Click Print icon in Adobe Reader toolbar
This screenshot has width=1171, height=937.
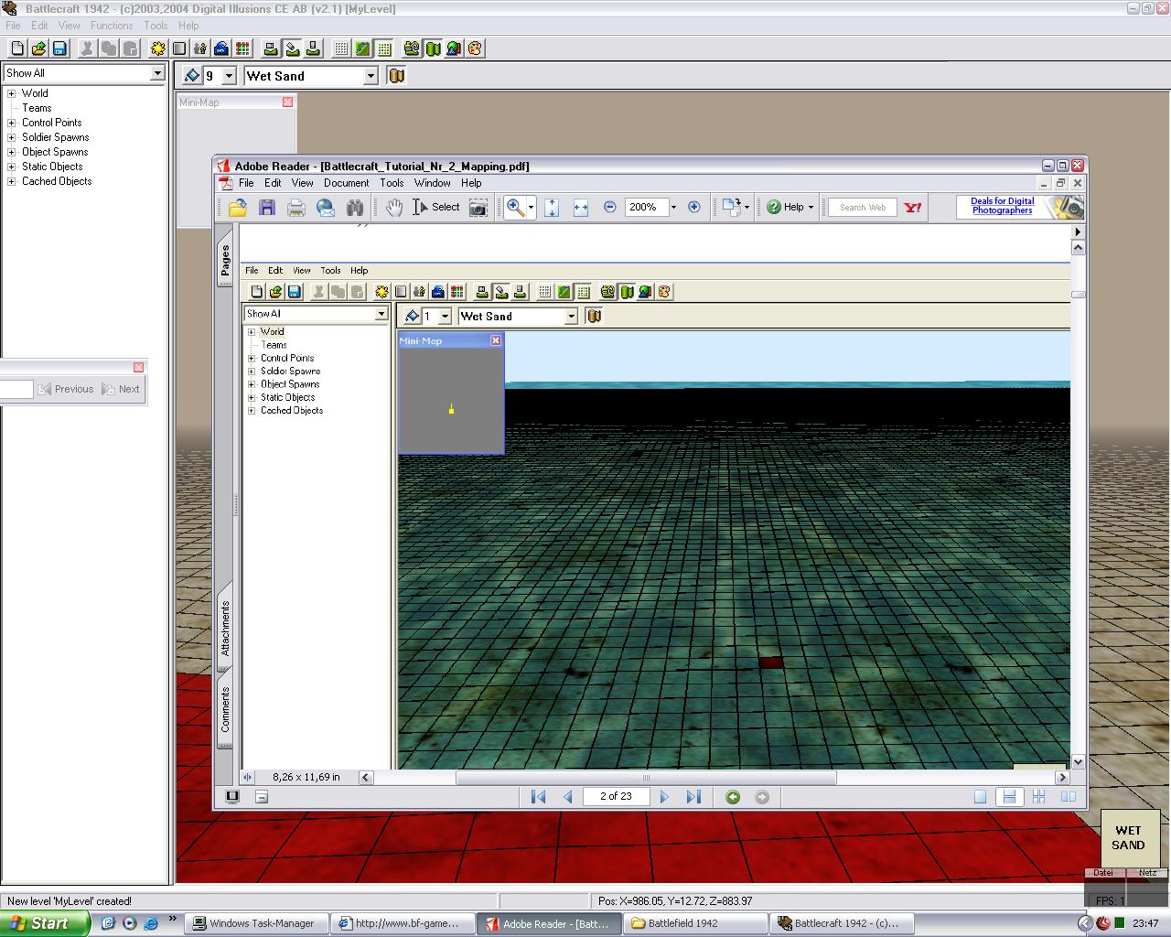(x=296, y=208)
